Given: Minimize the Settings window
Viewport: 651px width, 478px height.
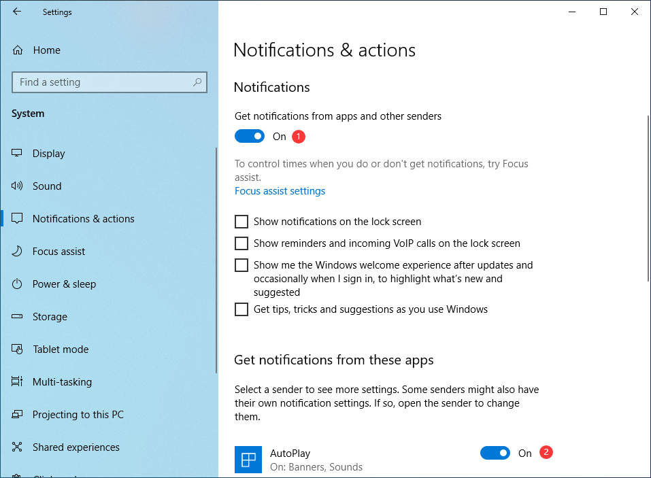Looking at the screenshot, I should pos(572,12).
